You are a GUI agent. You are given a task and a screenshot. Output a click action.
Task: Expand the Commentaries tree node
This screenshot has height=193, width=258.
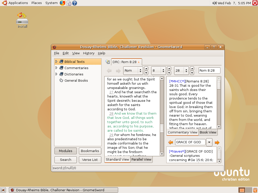56,68
